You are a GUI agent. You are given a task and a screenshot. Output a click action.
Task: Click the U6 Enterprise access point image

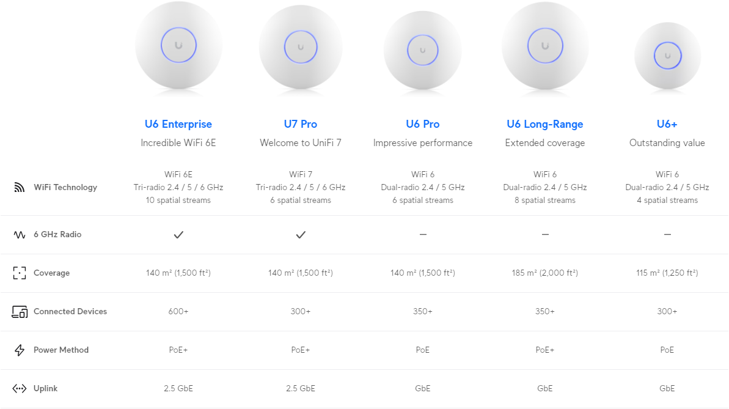[178, 46]
